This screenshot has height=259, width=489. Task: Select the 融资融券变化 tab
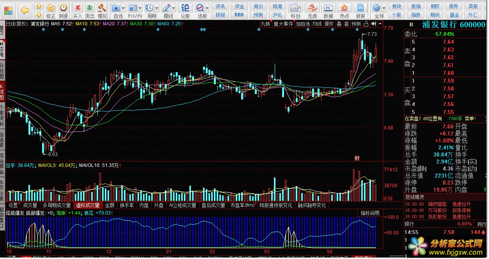pyautogui.click(x=312, y=205)
